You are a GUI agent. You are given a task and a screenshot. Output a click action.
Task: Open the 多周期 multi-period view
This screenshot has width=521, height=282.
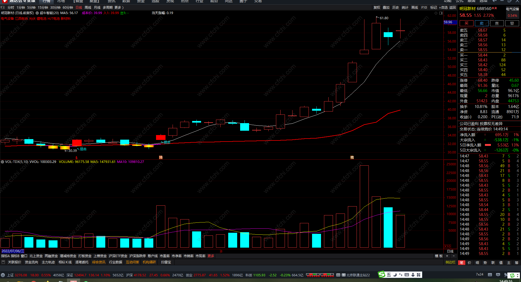click(108, 8)
